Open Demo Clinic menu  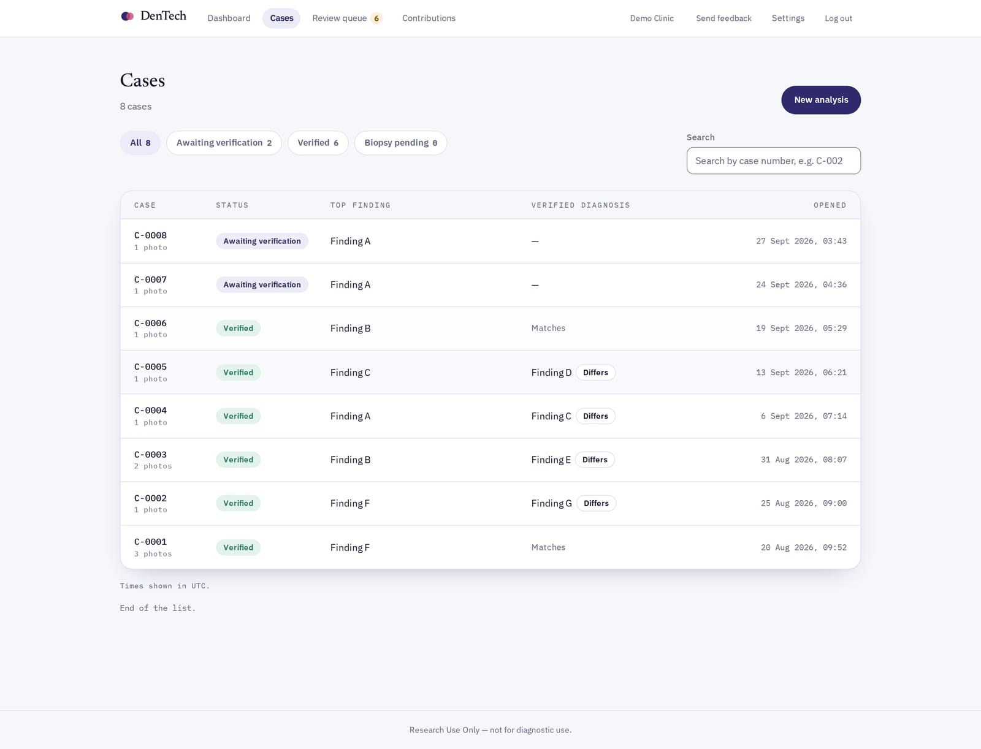click(x=652, y=18)
